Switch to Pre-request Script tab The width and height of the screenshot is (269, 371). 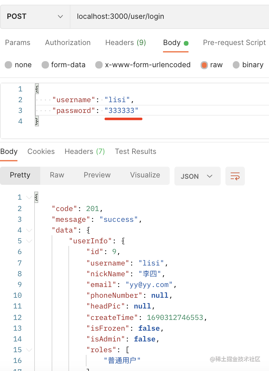point(234,43)
